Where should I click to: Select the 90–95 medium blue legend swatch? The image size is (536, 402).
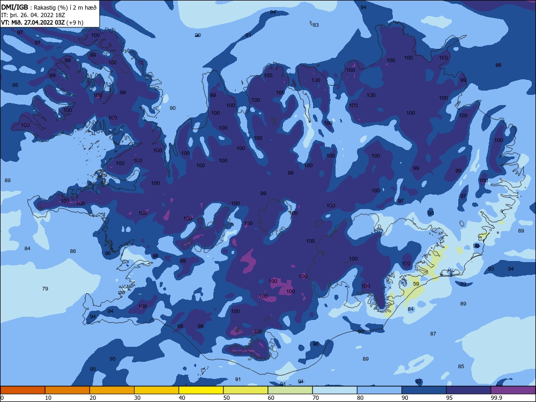point(424,390)
